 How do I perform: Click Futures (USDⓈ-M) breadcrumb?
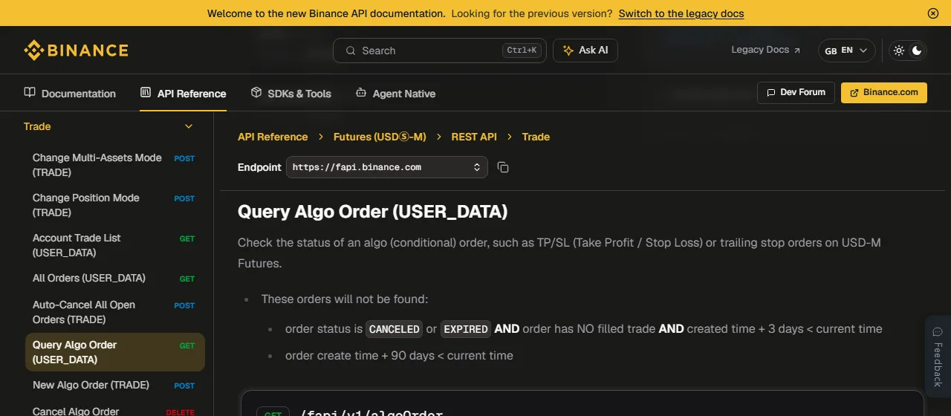pyautogui.click(x=380, y=137)
